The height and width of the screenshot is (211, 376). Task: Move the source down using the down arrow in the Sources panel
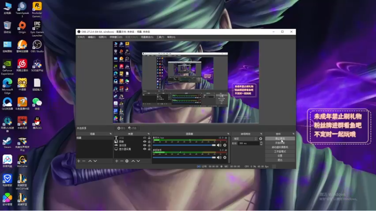(x=138, y=161)
